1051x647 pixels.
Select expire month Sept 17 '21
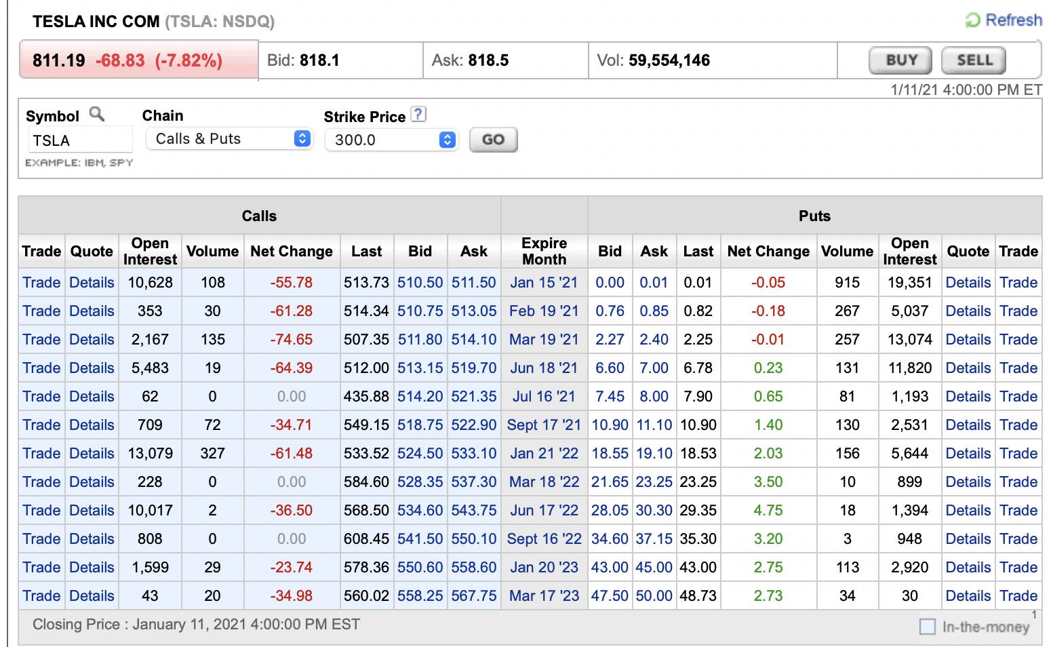[544, 425]
